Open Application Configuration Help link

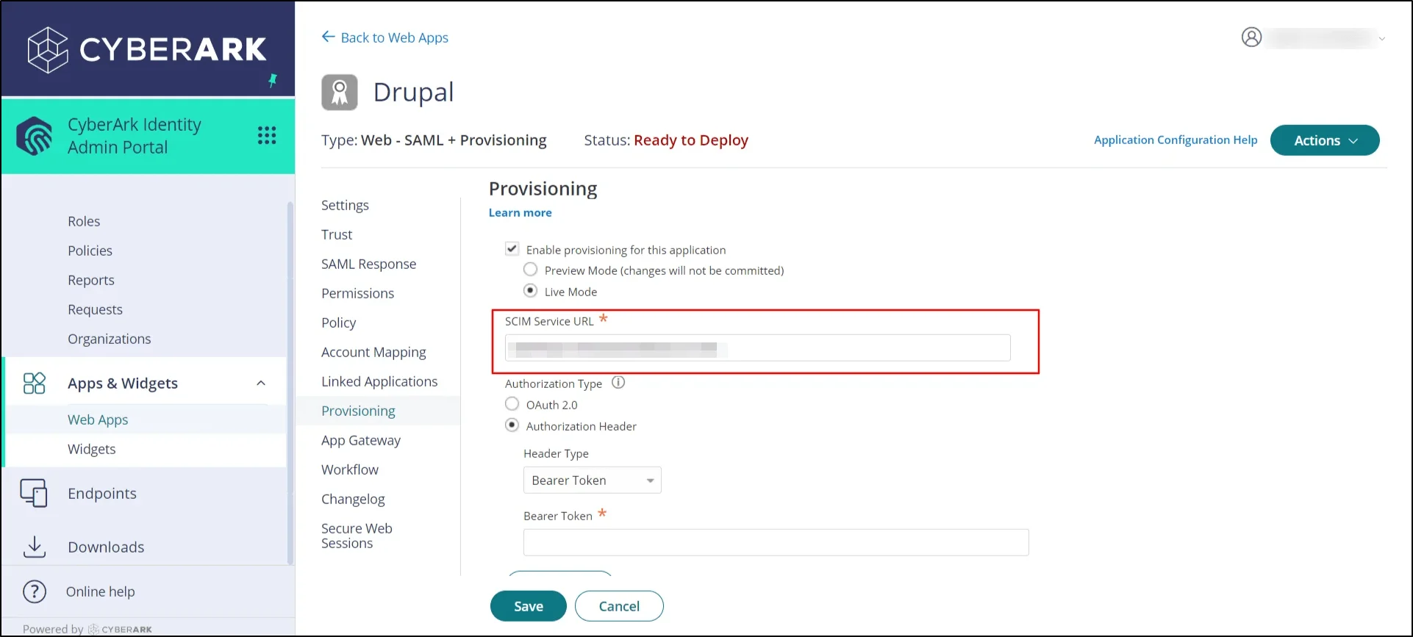point(1176,140)
